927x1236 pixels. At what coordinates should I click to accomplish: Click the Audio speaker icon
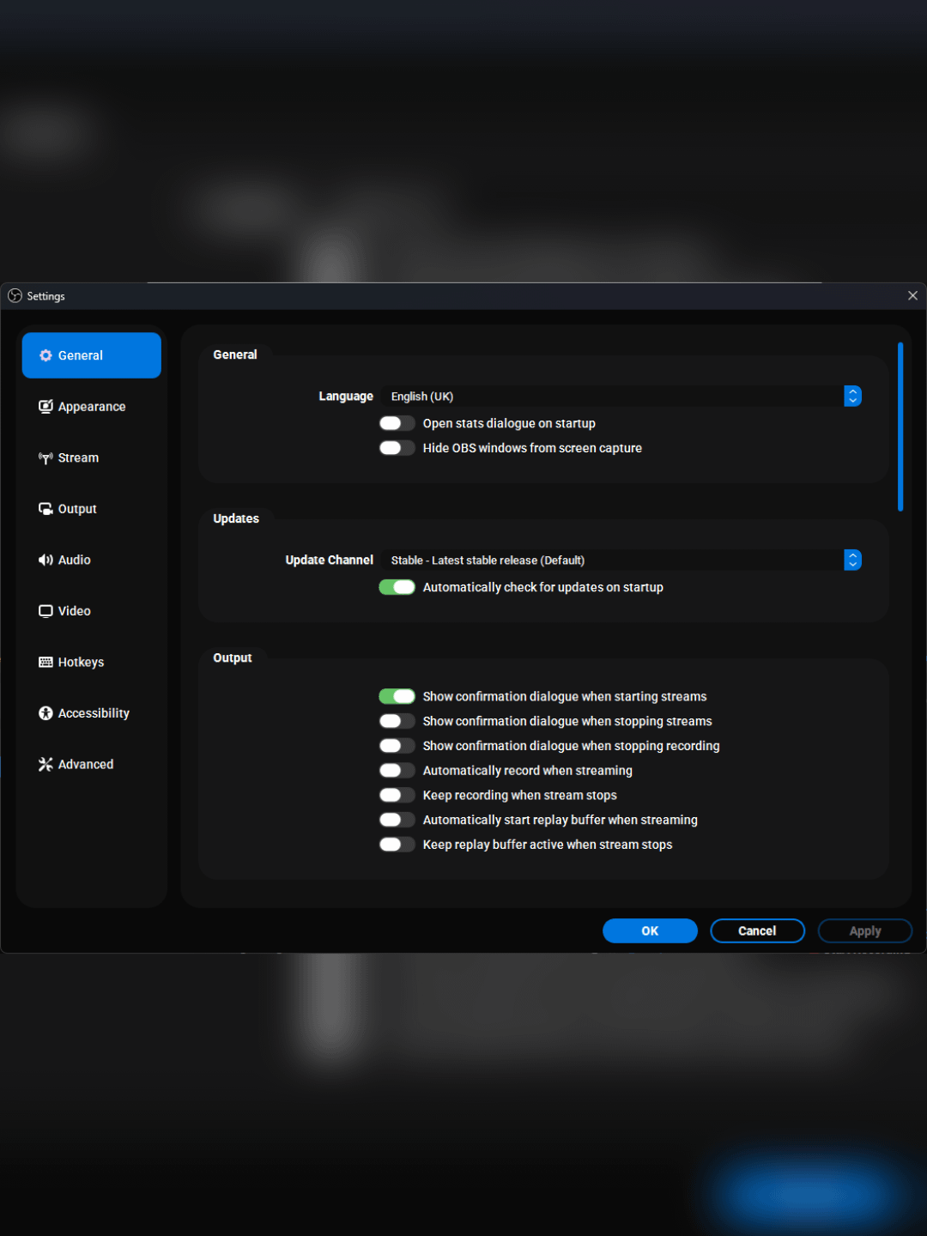point(45,560)
